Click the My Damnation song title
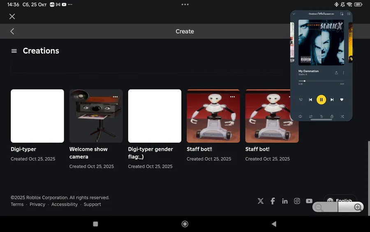370x232 pixels. click(x=308, y=71)
